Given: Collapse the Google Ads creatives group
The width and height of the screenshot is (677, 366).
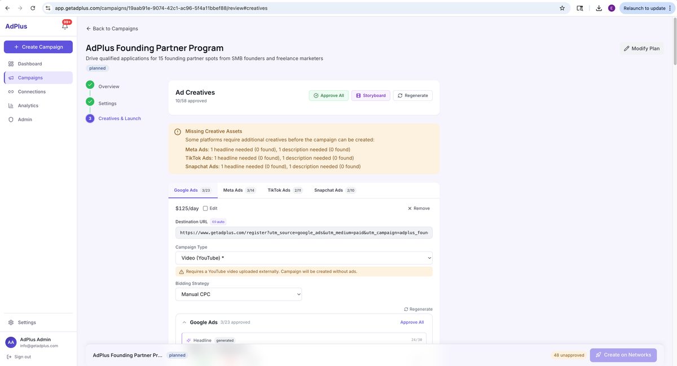Looking at the screenshot, I should pos(184,323).
